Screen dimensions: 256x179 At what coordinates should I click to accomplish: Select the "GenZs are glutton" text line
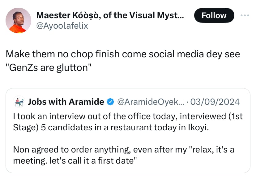[49, 67]
